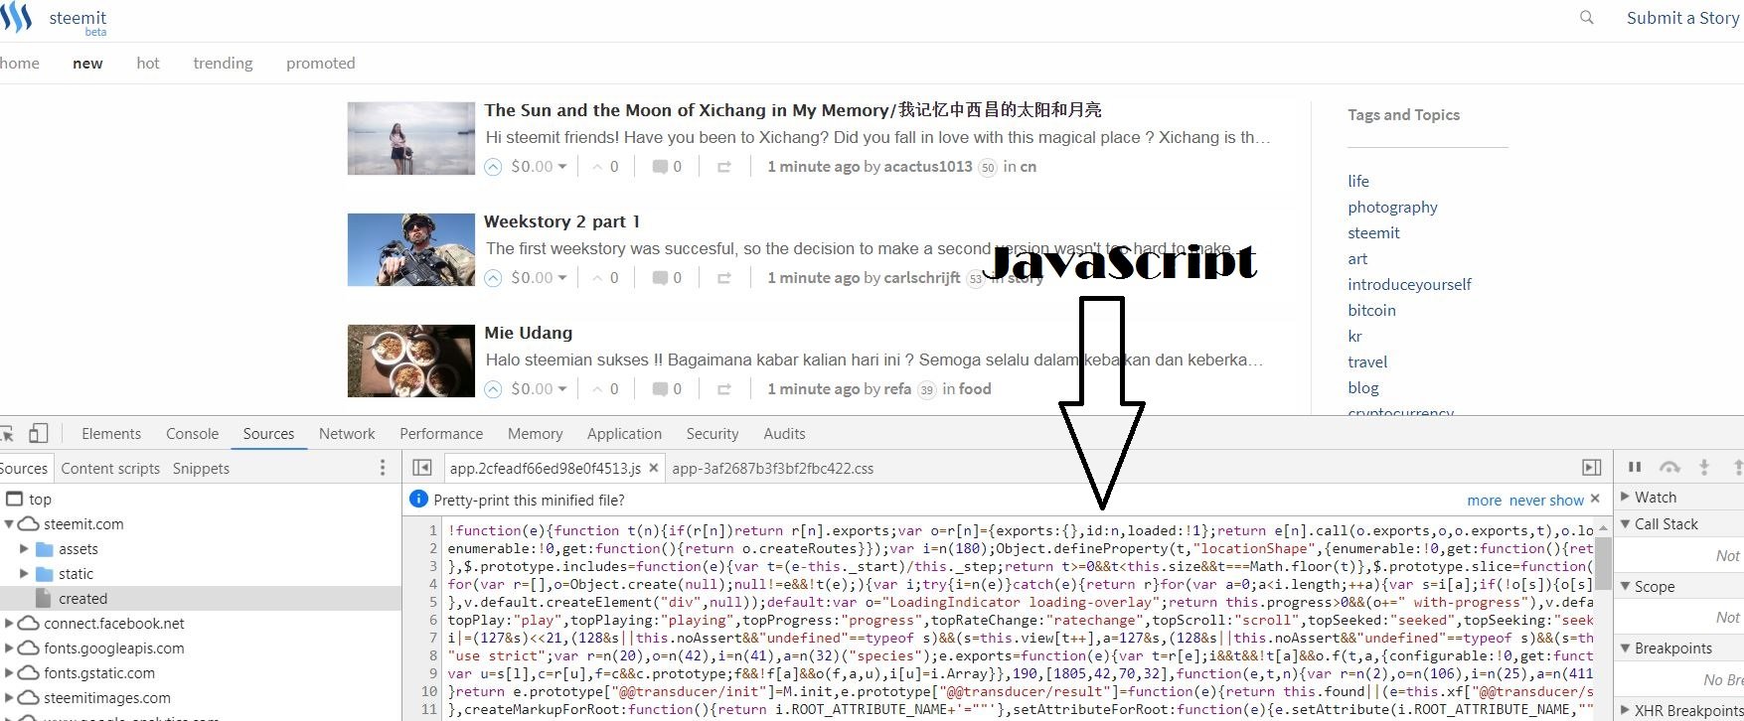Image resolution: width=1744 pixels, height=721 pixels.
Task: Click the Submit a Story link
Action: [x=1682, y=18]
